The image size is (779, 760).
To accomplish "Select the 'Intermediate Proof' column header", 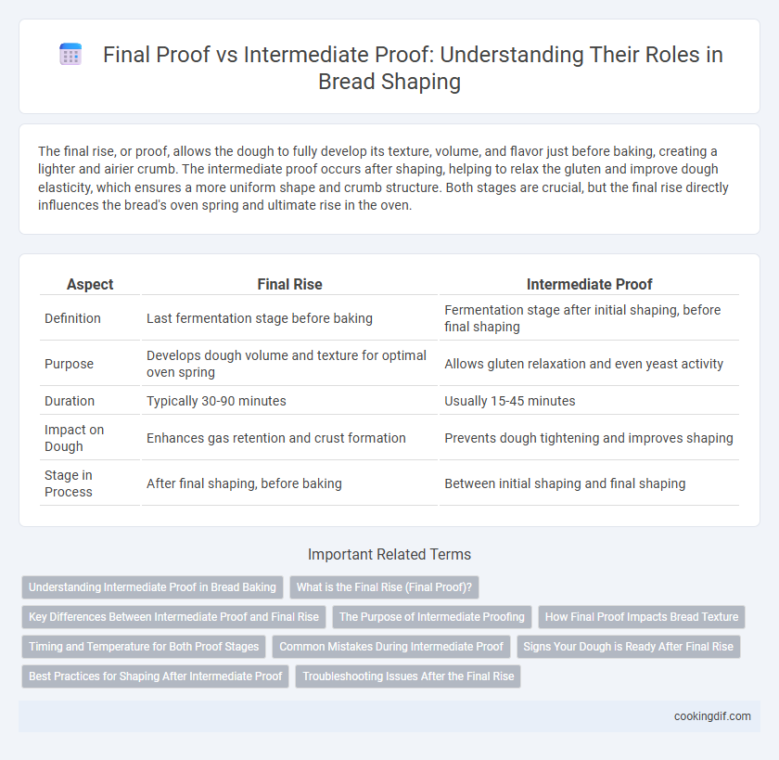I will [589, 284].
